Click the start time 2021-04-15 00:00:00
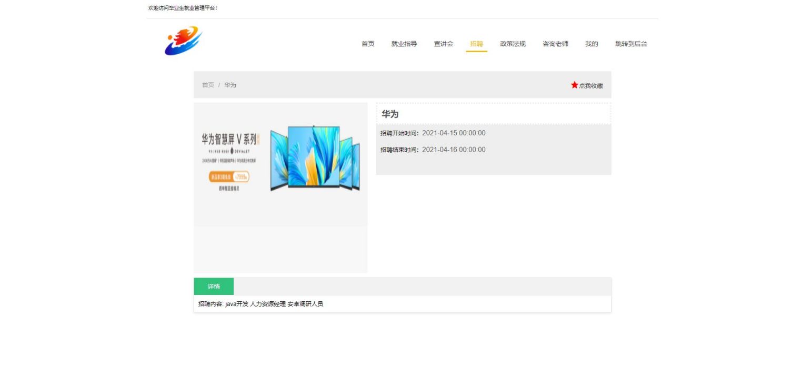Viewport: 802px width, 385px height. 454,133
